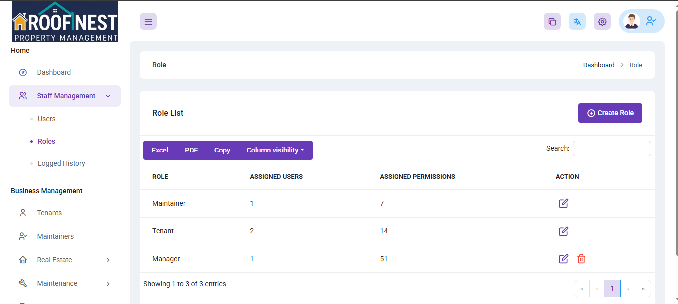Image resolution: width=678 pixels, height=304 pixels.
Task: Open the language translation icon
Action: point(577,21)
